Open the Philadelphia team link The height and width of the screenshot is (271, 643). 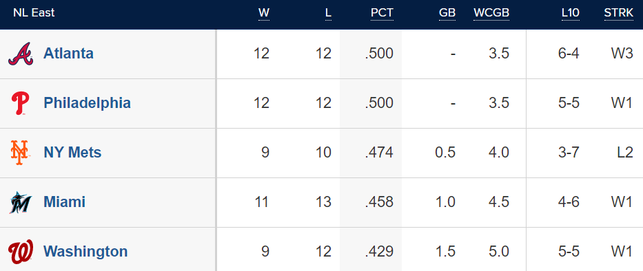[87, 102]
